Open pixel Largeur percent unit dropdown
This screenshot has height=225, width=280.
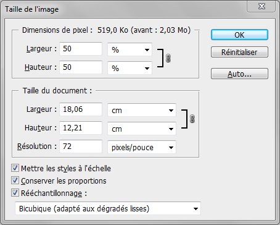pyautogui.click(x=130, y=49)
